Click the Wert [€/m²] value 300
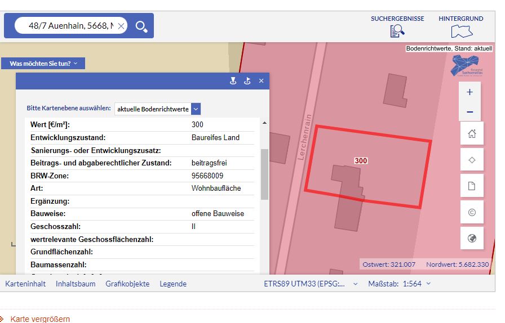 [x=197, y=124]
